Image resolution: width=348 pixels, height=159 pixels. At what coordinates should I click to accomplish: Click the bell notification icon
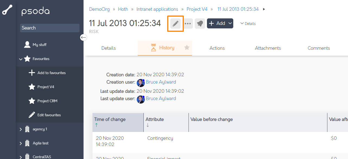coord(200,24)
